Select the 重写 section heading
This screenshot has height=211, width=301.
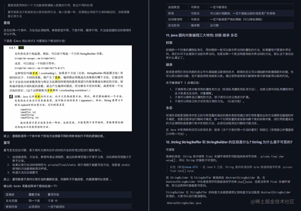[7, 142]
